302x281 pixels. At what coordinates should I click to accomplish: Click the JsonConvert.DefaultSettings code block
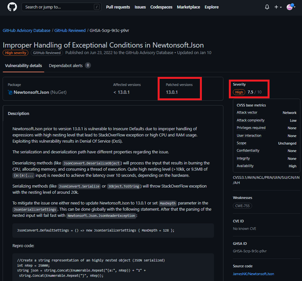113,230
